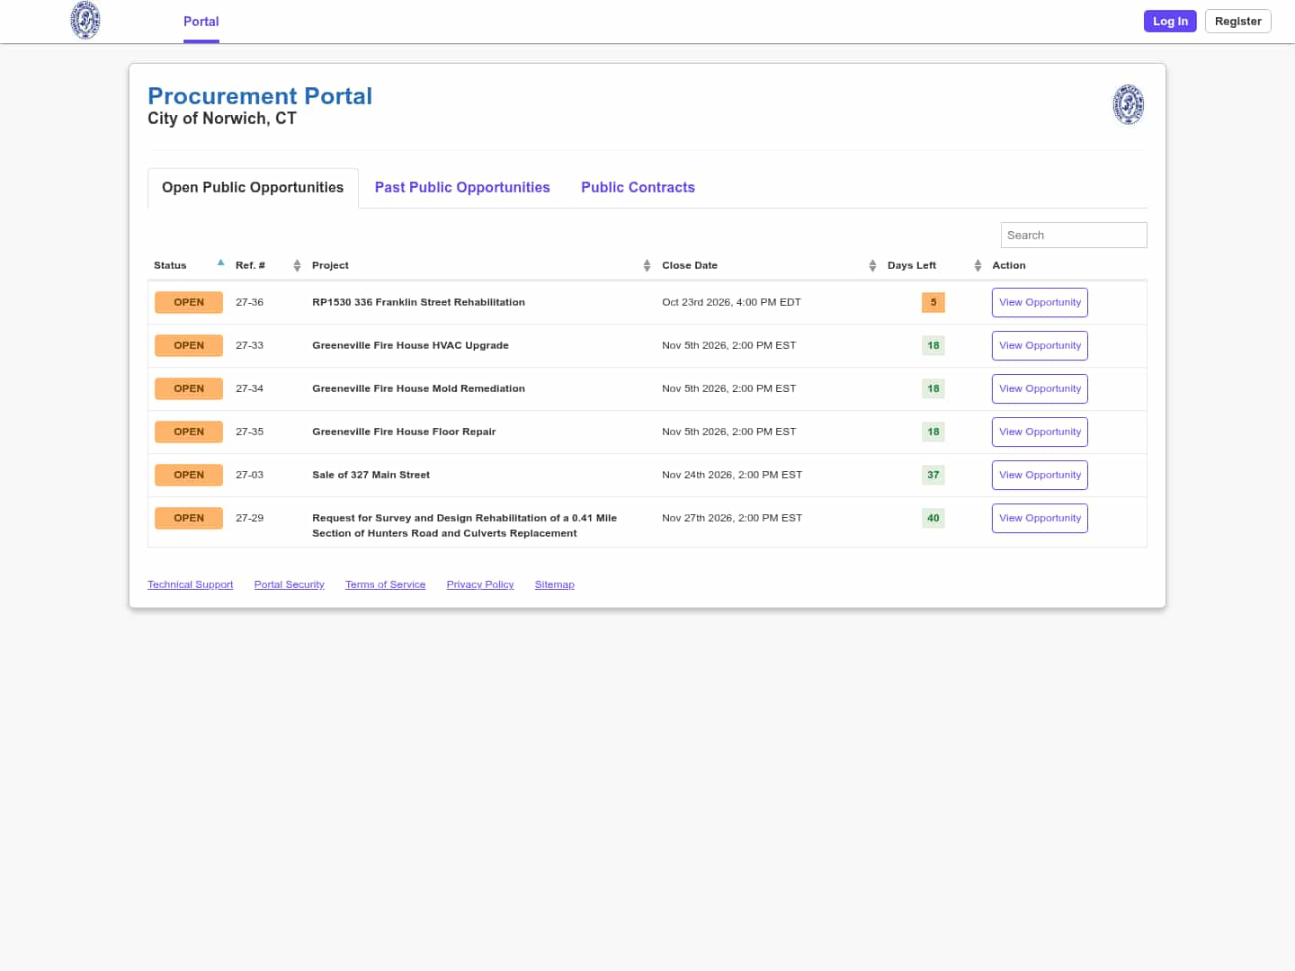View Opportunity for Sale of 327 Main Street

pos(1040,476)
